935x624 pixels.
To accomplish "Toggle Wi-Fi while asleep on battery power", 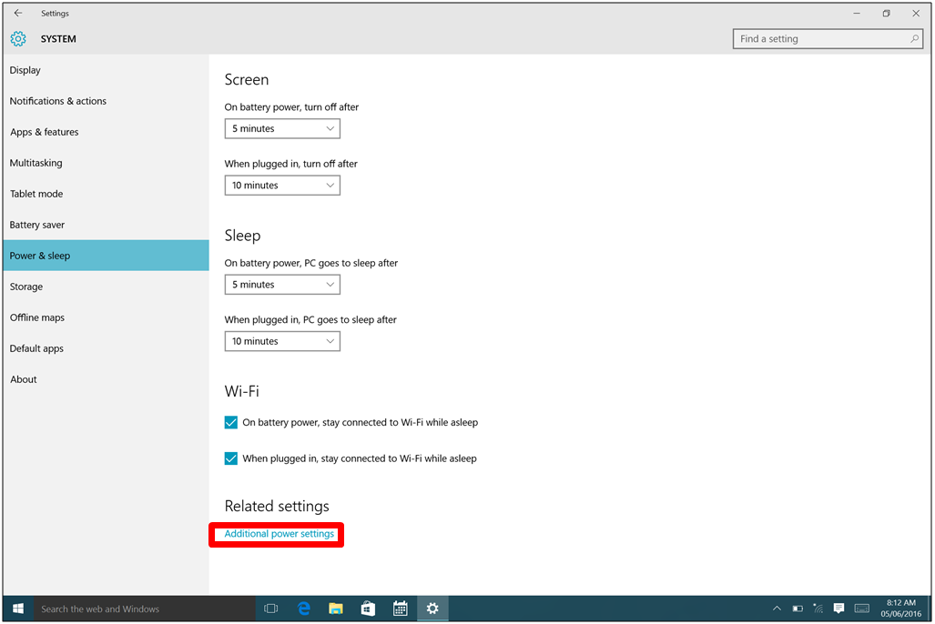I will tap(230, 423).
